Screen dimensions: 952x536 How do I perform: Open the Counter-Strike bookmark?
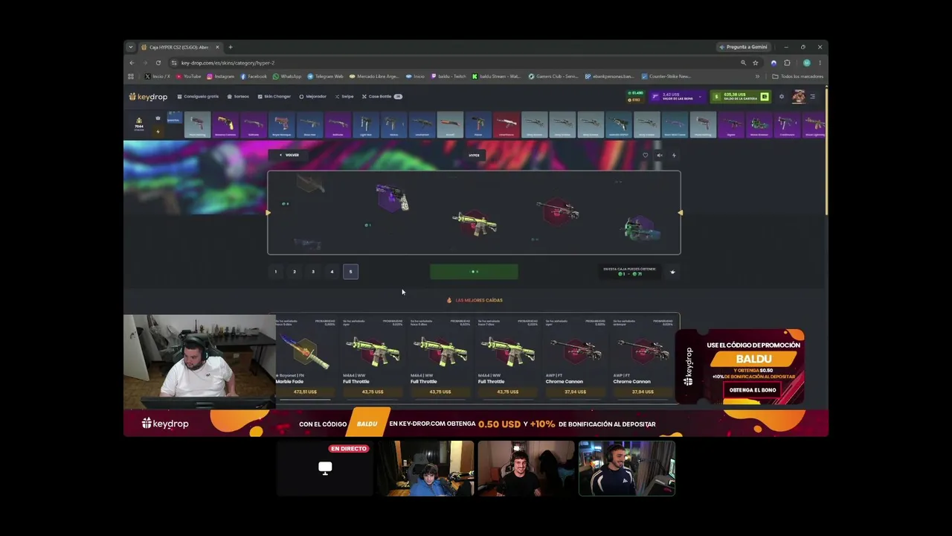(x=666, y=77)
